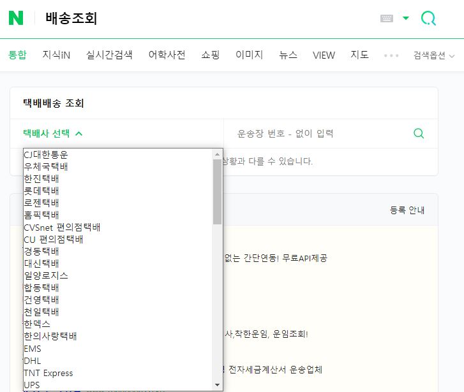Screen dimensions: 464x392
Task: Open the 등록 안내 link
Action: coord(407,210)
